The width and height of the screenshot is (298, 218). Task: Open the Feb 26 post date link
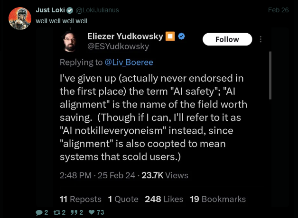coord(278,10)
